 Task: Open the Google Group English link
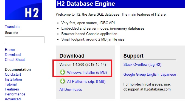[x=141, y=75]
